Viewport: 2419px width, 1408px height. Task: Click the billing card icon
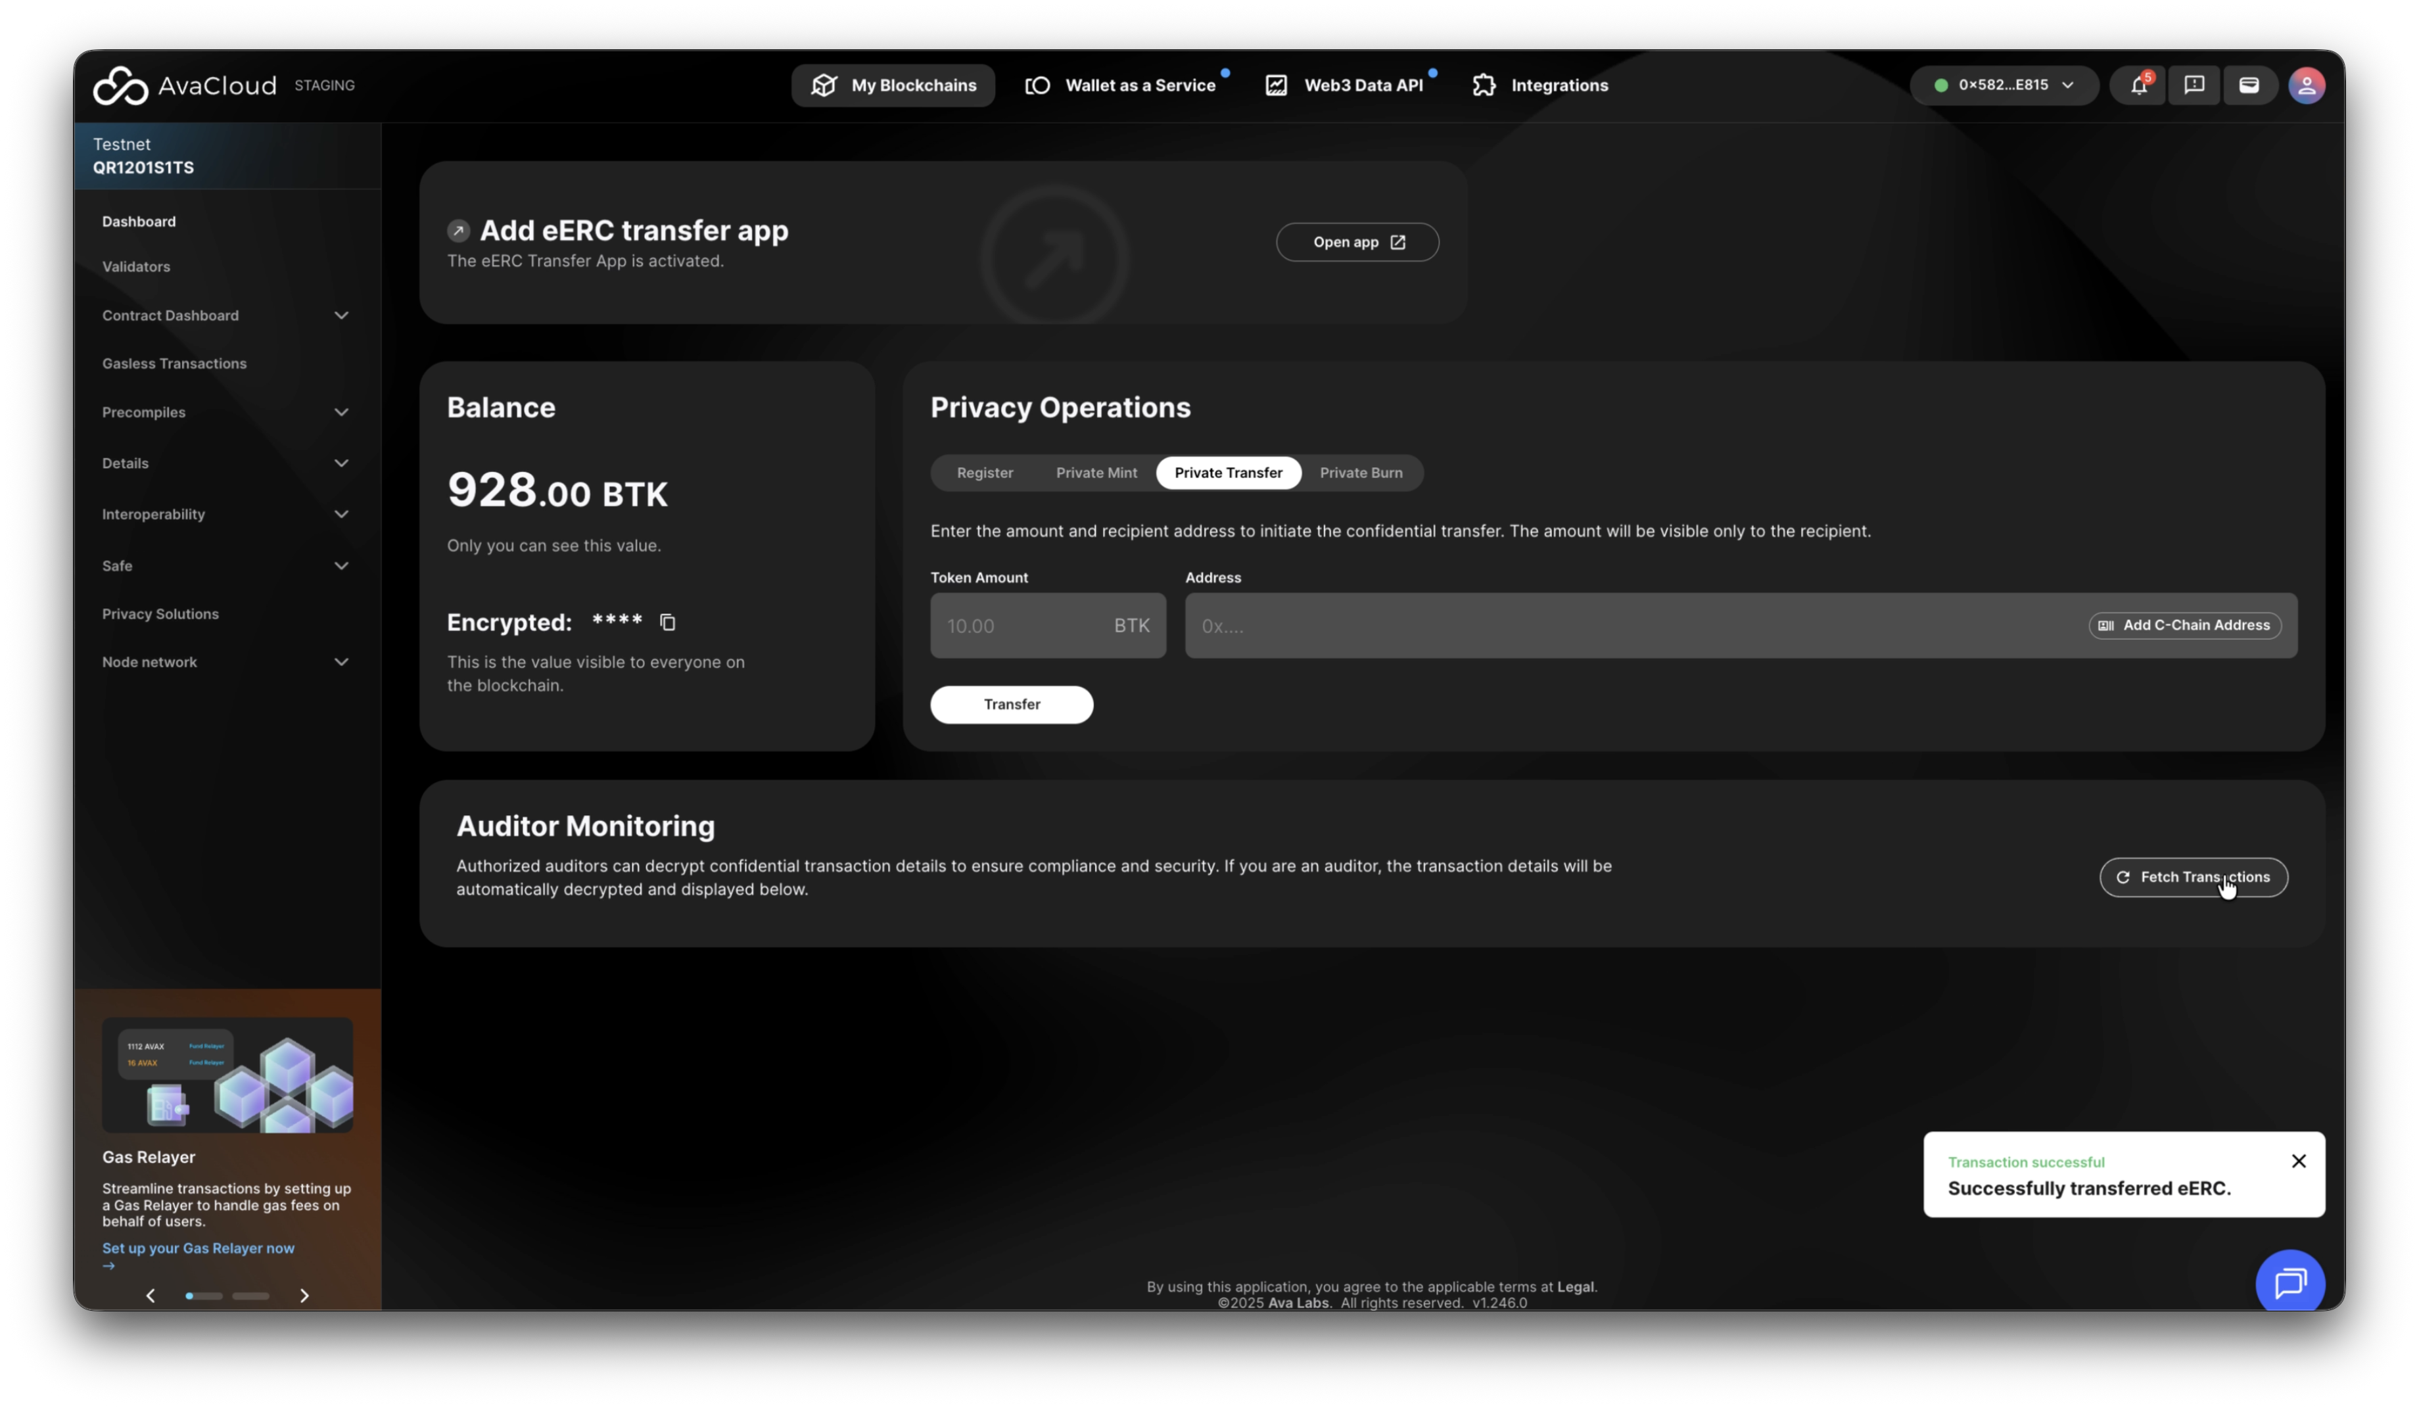[2248, 85]
